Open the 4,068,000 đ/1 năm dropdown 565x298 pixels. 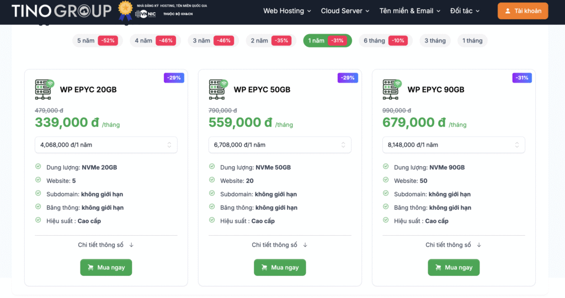106,145
